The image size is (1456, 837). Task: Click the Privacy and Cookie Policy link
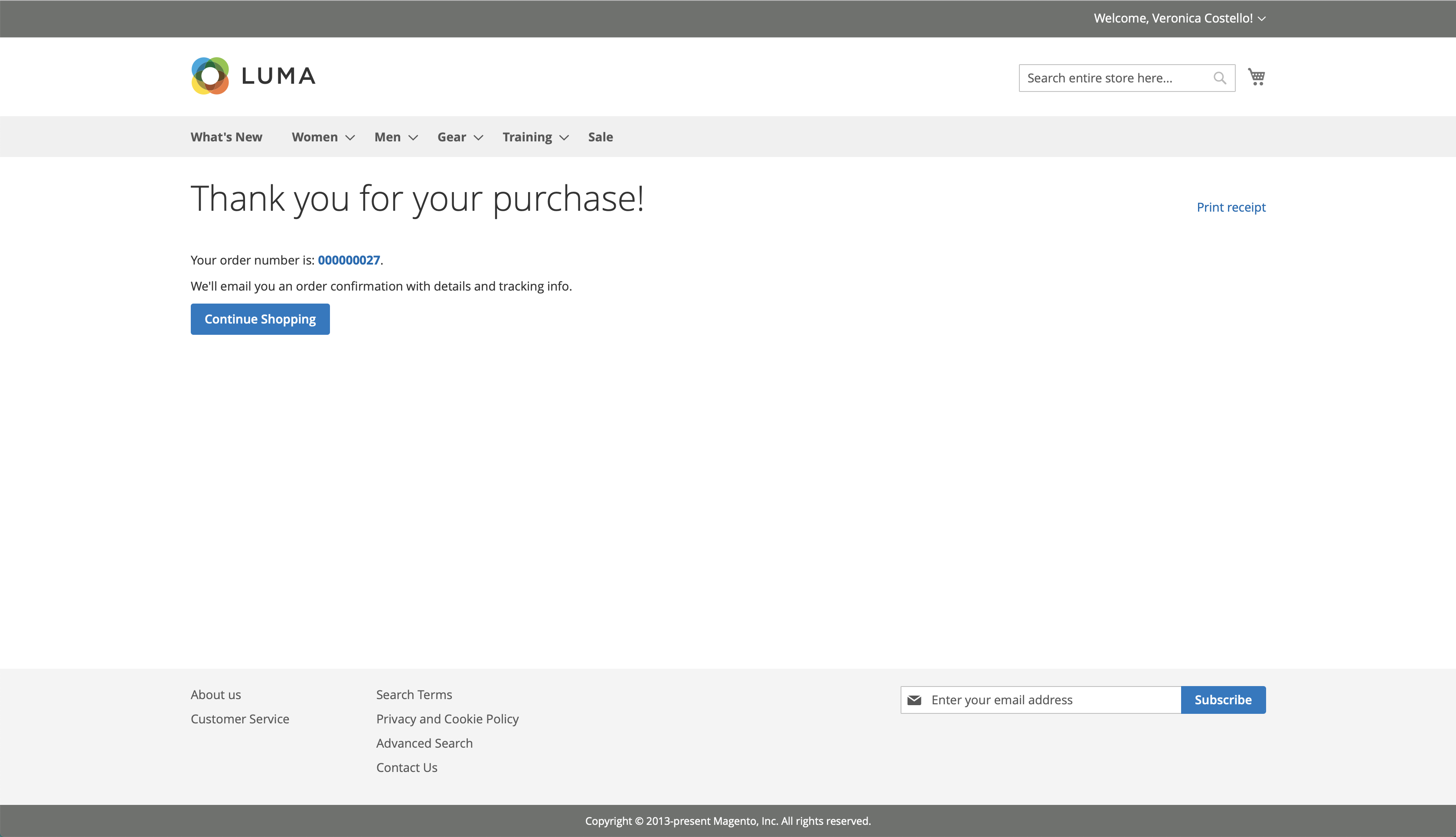pyautogui.click(x=447, y=719)
